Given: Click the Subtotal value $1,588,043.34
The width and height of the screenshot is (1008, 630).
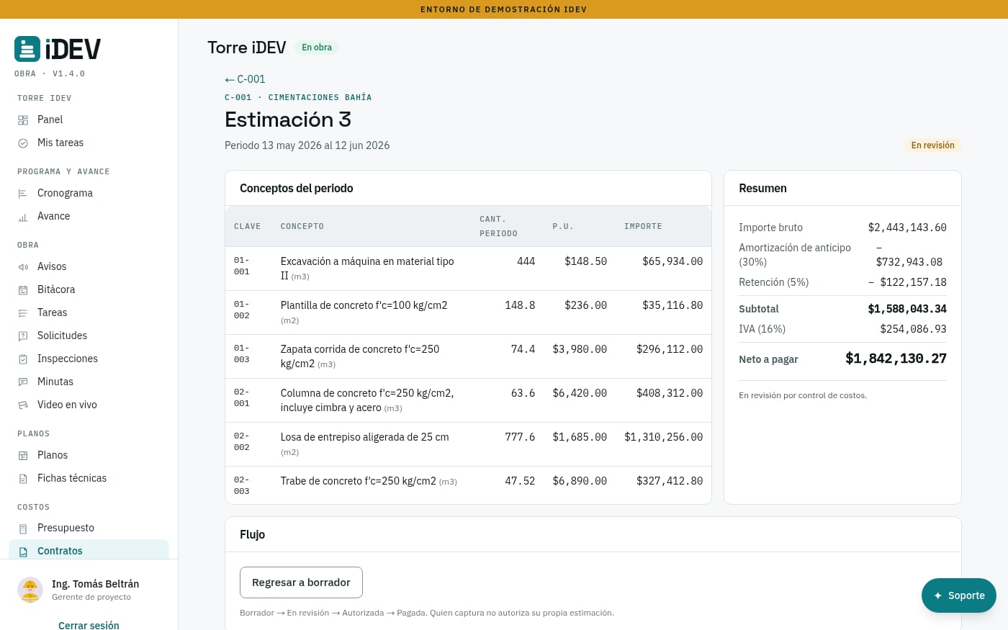Looking at the screenshot, I should pos(907,309).
